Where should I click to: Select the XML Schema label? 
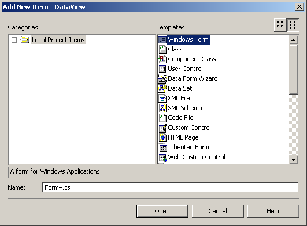click(185, 108)
